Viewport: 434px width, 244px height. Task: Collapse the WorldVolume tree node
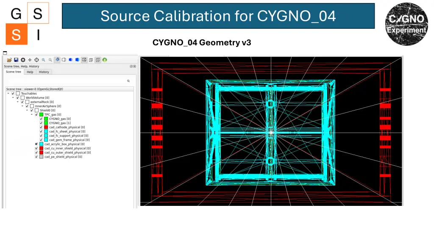click(13, 98)
